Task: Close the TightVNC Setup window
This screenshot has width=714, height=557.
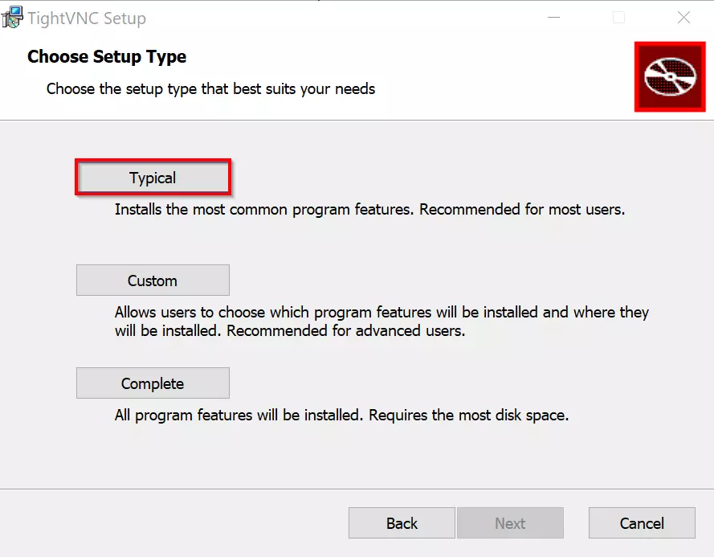Action: pyautogui.click(x=683, y=17)
